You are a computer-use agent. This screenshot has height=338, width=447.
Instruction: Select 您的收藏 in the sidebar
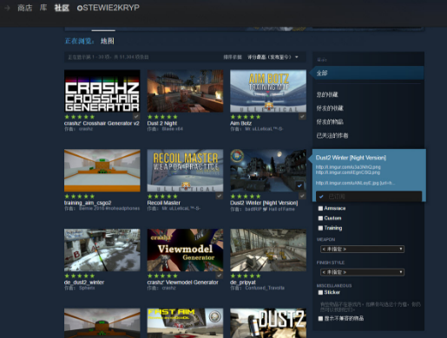click(x=327, y=94)
